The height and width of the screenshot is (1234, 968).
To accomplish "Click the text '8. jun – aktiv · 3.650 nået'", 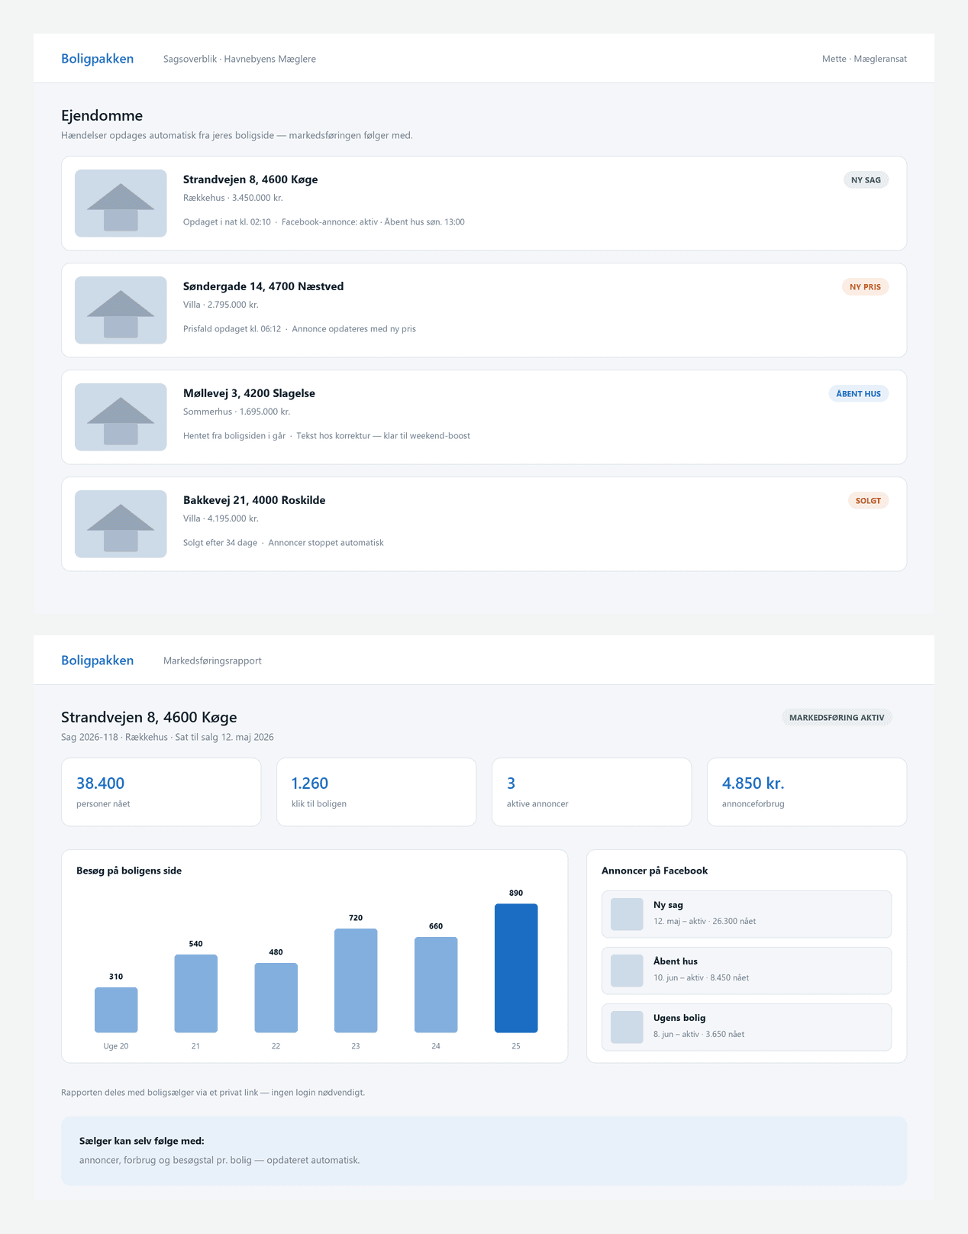I will [x=699, y=1034].
